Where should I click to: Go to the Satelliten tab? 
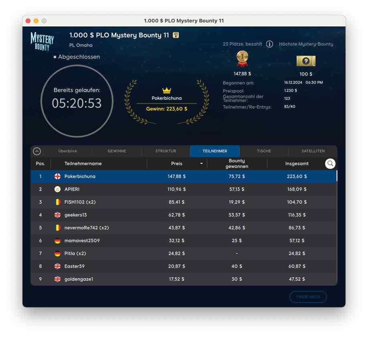pyautogui.click(x=313, y=151)
